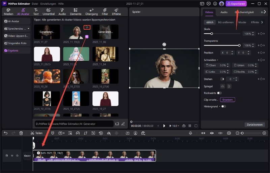Add 2025_11_19(2) to timeline via plus icon
The width and height of the screenshot is (270, 173).
tap(87, 36)
